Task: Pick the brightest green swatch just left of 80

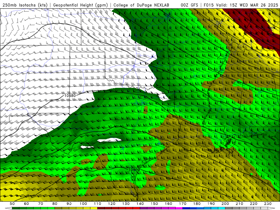Action: point(51,208)
